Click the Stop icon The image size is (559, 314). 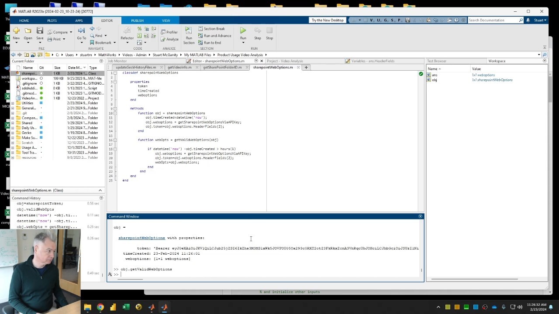(x=269, y=31)
